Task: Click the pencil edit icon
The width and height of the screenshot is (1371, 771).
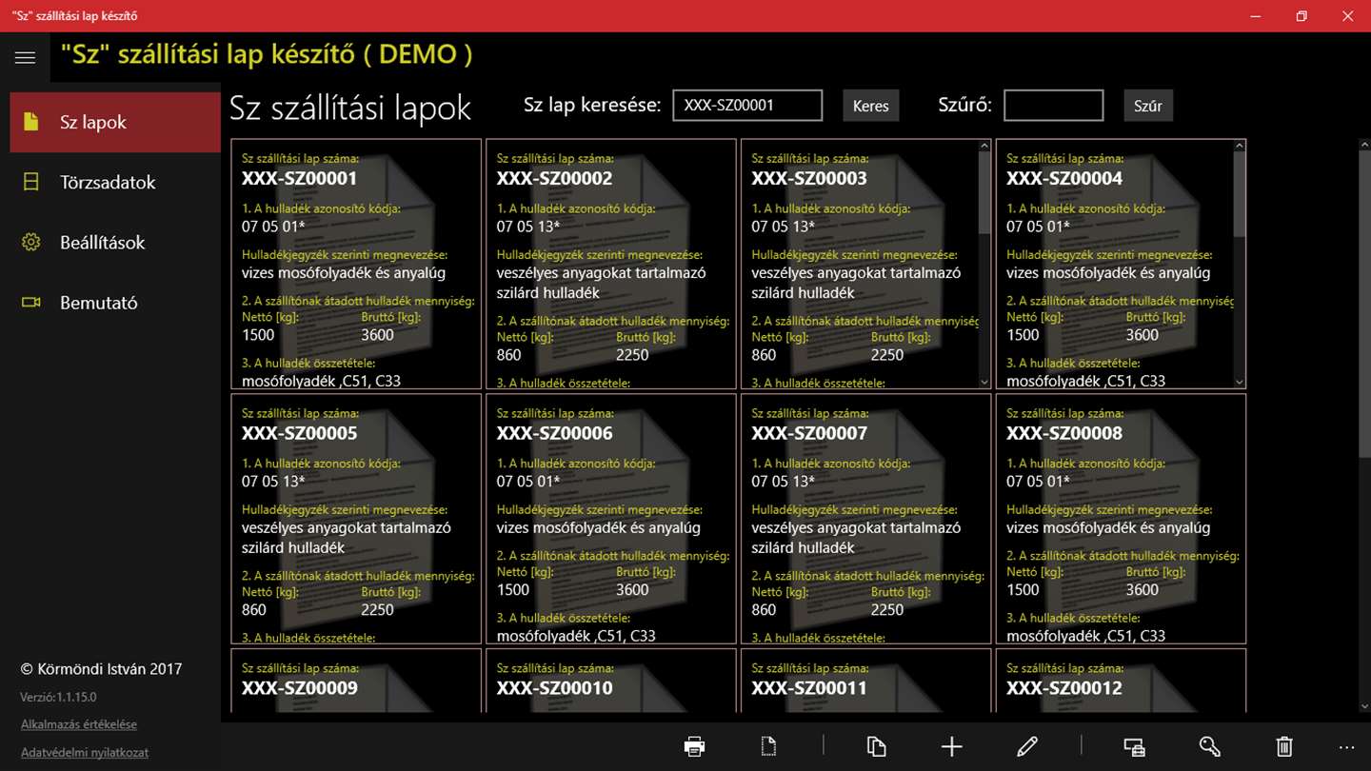Action: pos(1027,747)
